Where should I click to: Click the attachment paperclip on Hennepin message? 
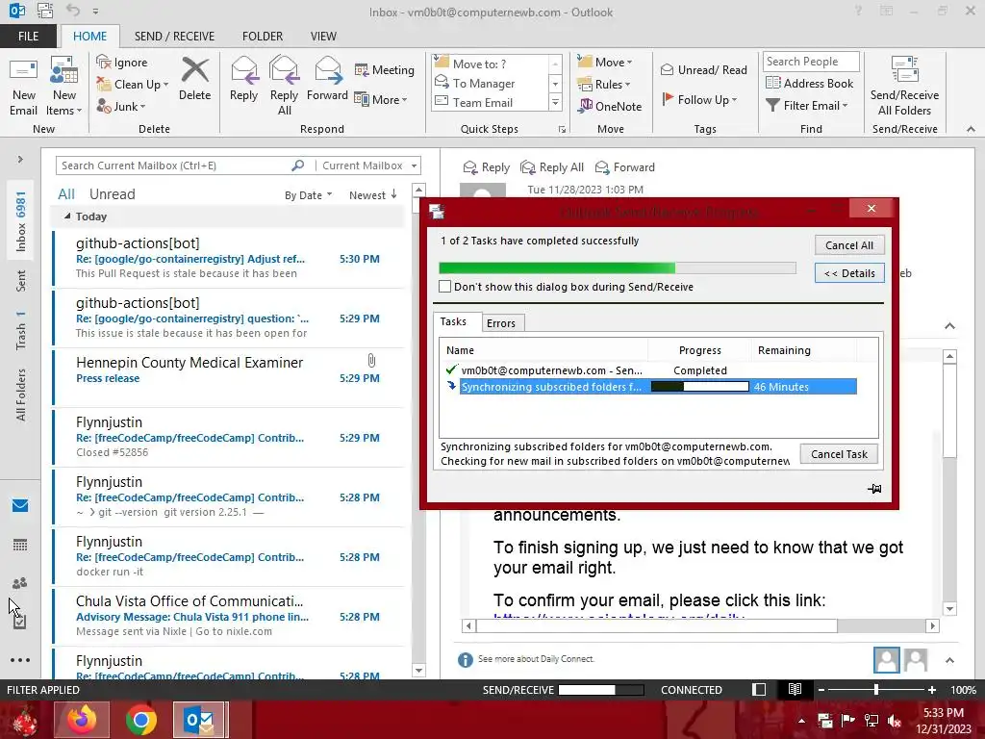371,361
